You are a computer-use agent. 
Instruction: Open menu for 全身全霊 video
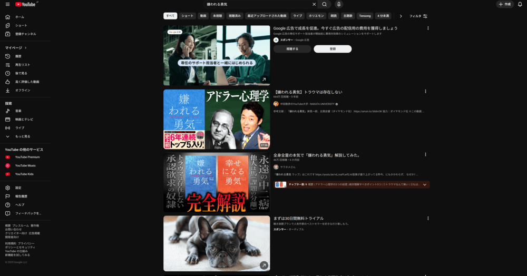425,154
